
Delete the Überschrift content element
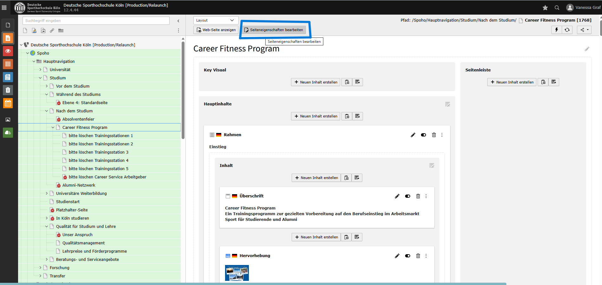[x=418, y=196]
